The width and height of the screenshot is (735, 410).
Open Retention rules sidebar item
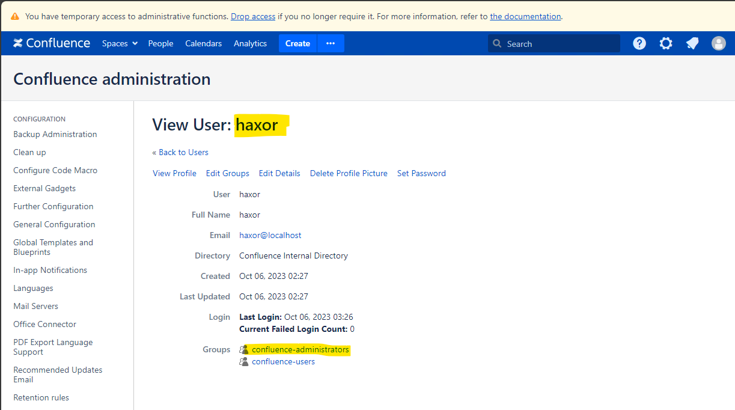coord(41,397)
